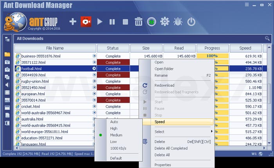274x168 pixels.
Task: Click the image category sidebar icon
Action: click(7, 100)
